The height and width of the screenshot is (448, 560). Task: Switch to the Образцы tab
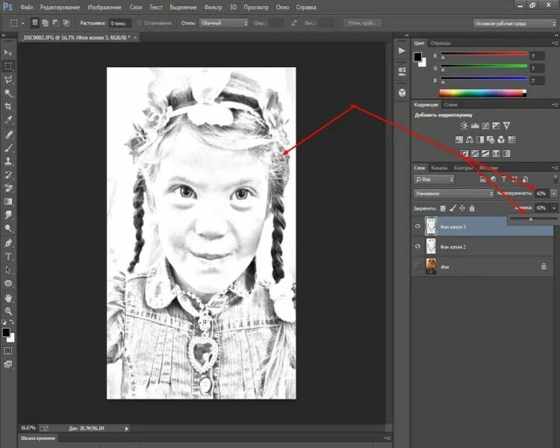pyautogui.click(x=441, y=43)
